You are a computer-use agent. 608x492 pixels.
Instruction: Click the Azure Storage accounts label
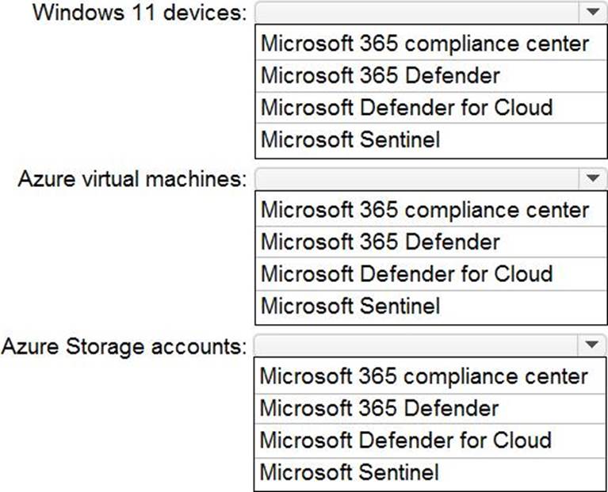(x=124, y=346)
